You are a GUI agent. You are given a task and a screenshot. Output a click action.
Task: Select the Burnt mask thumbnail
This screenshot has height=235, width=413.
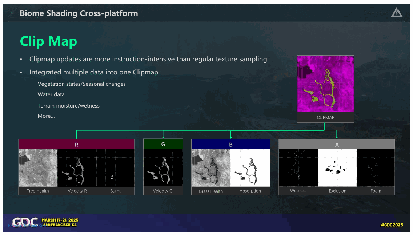point(115,168)
